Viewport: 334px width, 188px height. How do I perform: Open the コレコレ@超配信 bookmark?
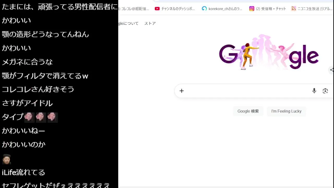(134, 9)
